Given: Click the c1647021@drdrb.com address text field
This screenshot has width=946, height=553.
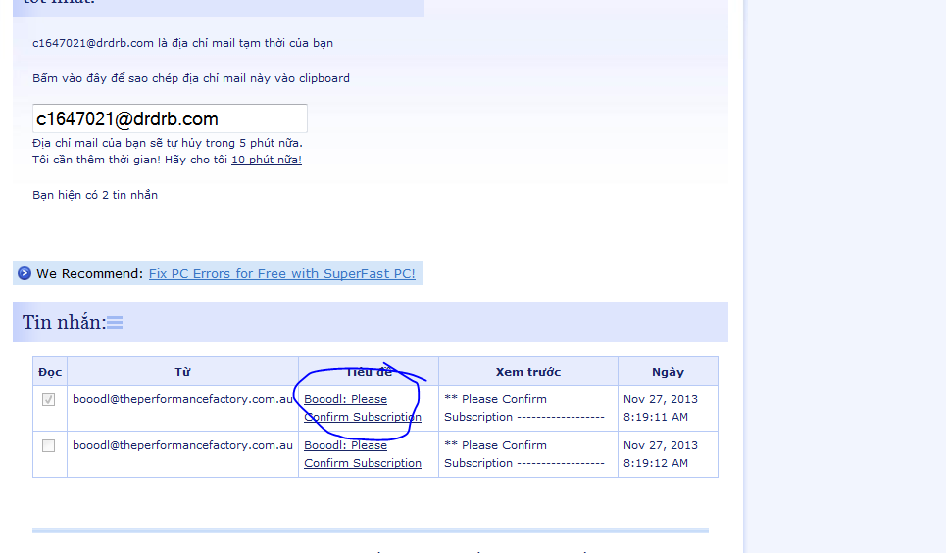Looking at the screenshot, I should pos(170,118).
